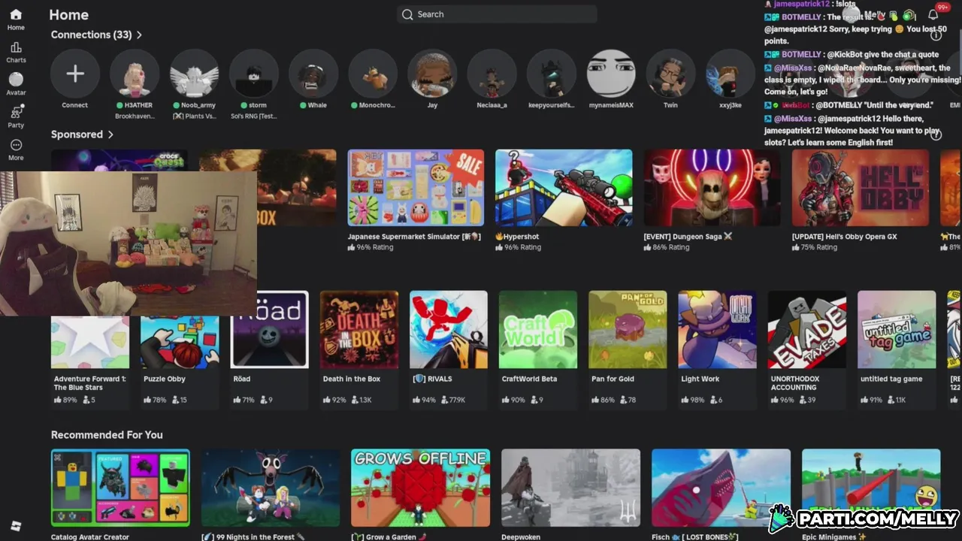The width and height of the screenshot is (962, 541).
Task: Open Monochro... connection avatar
Action: pyautogui.click(x=373, y=73)
